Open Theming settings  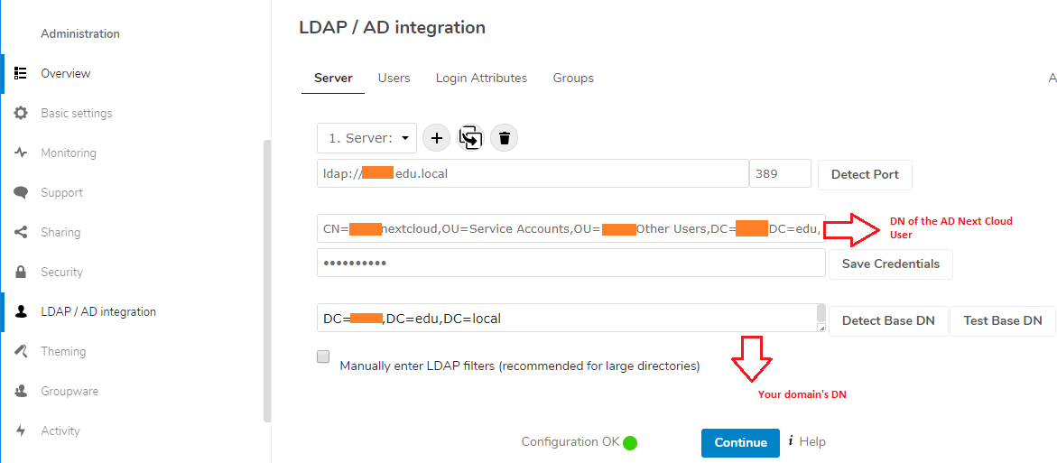(63, 352)
